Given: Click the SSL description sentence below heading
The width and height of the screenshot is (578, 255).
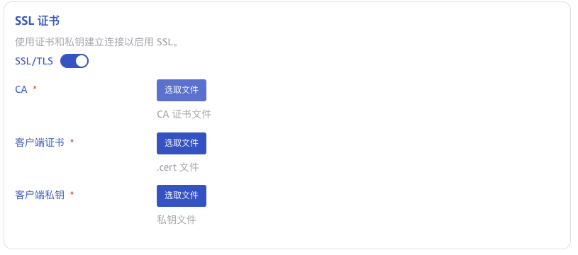Looking at the screenshot, I should pyautogui.click(x=97, y=42).
